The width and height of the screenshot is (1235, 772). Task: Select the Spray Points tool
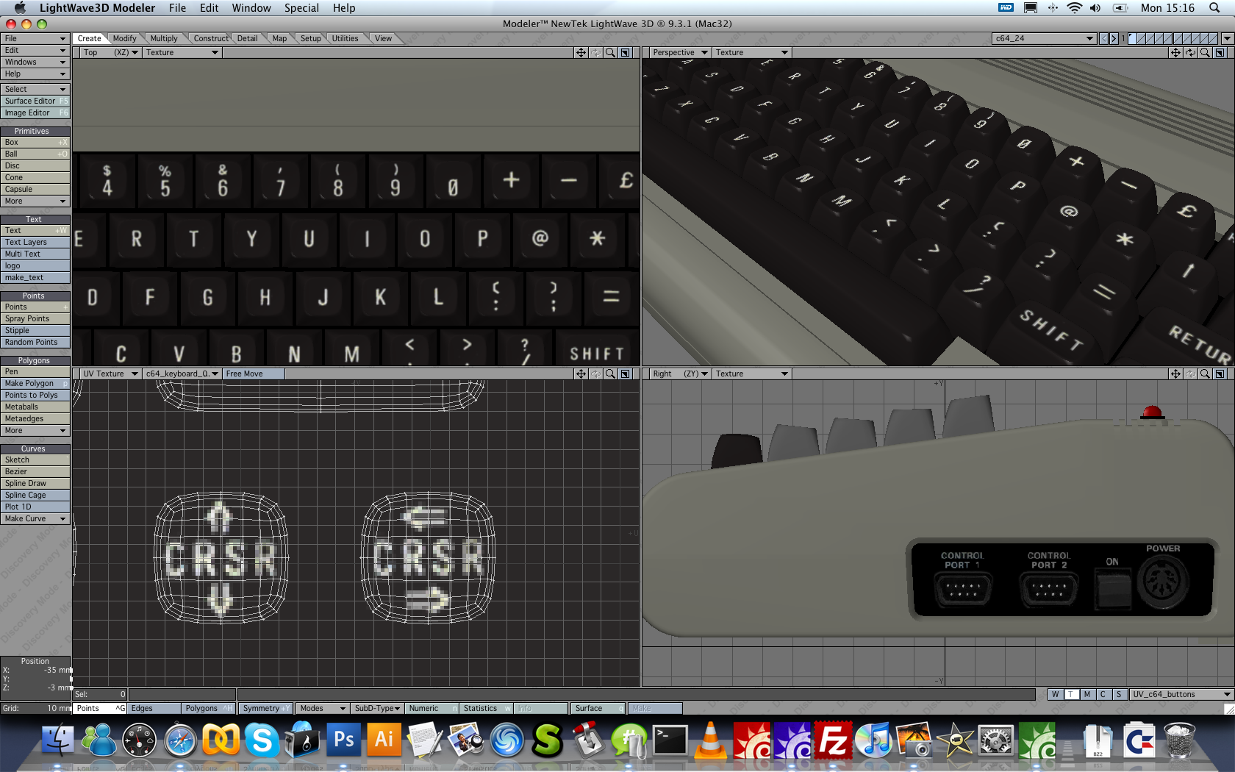35,318
